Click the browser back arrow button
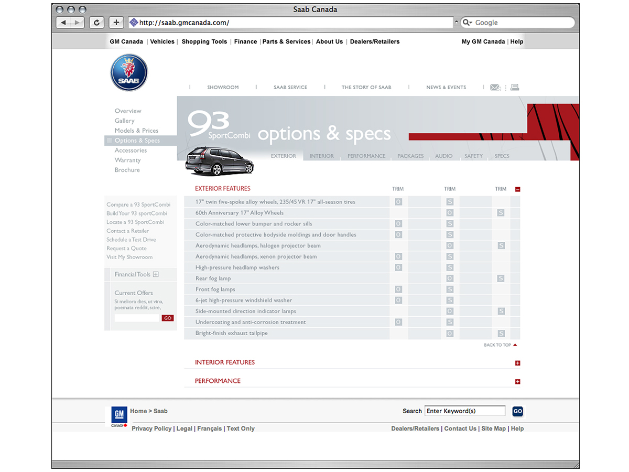The width and height of the screenshot is (629, 472). pos(63,23)
